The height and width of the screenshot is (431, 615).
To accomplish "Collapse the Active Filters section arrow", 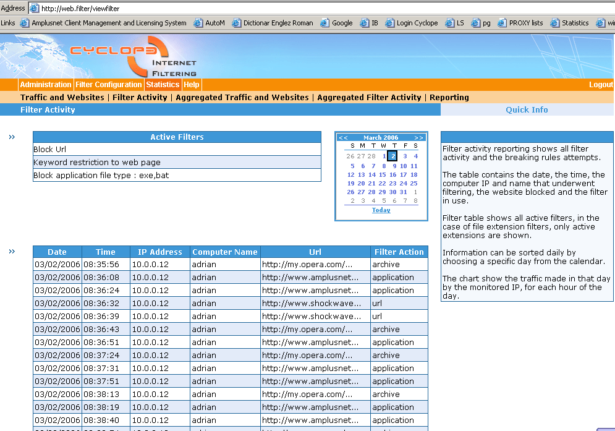I will point(12,137).
